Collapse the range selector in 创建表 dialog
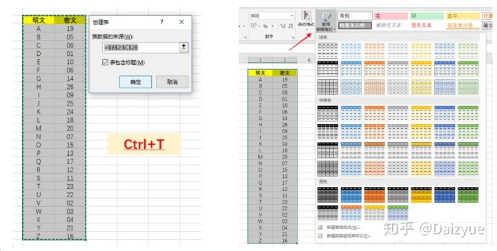Image resolution: width=497 pixels, height=251 pixels. 184,48
